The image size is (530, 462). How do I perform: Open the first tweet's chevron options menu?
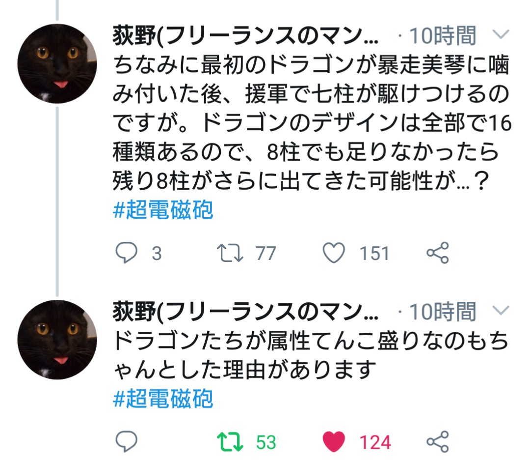tap(501, 35)
